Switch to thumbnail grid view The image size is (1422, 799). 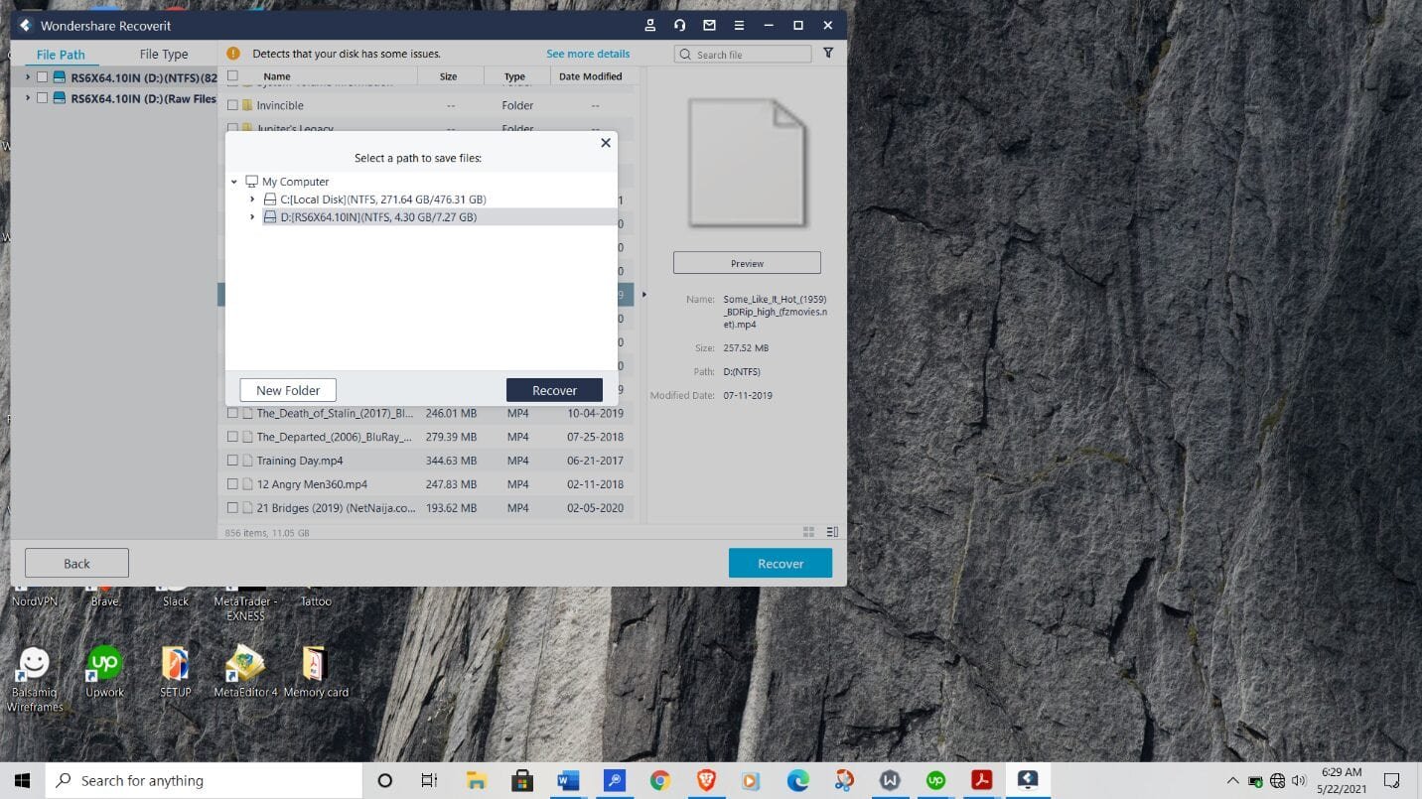tap(808, 532)
